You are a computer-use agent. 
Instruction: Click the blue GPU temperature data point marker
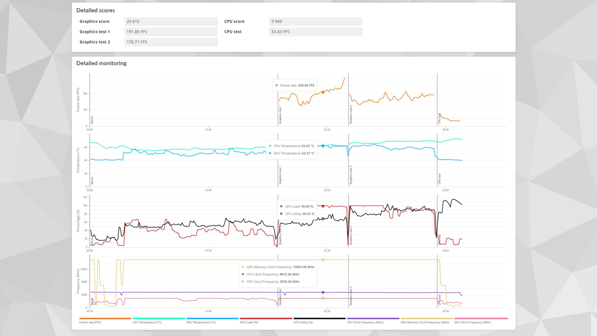(323, 146)
